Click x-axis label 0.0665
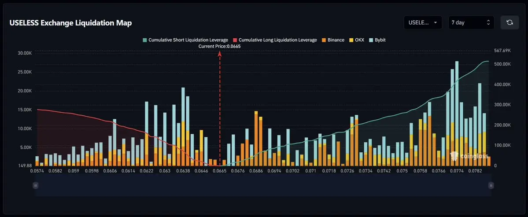The image size is (528, 217). coord(220,171)
